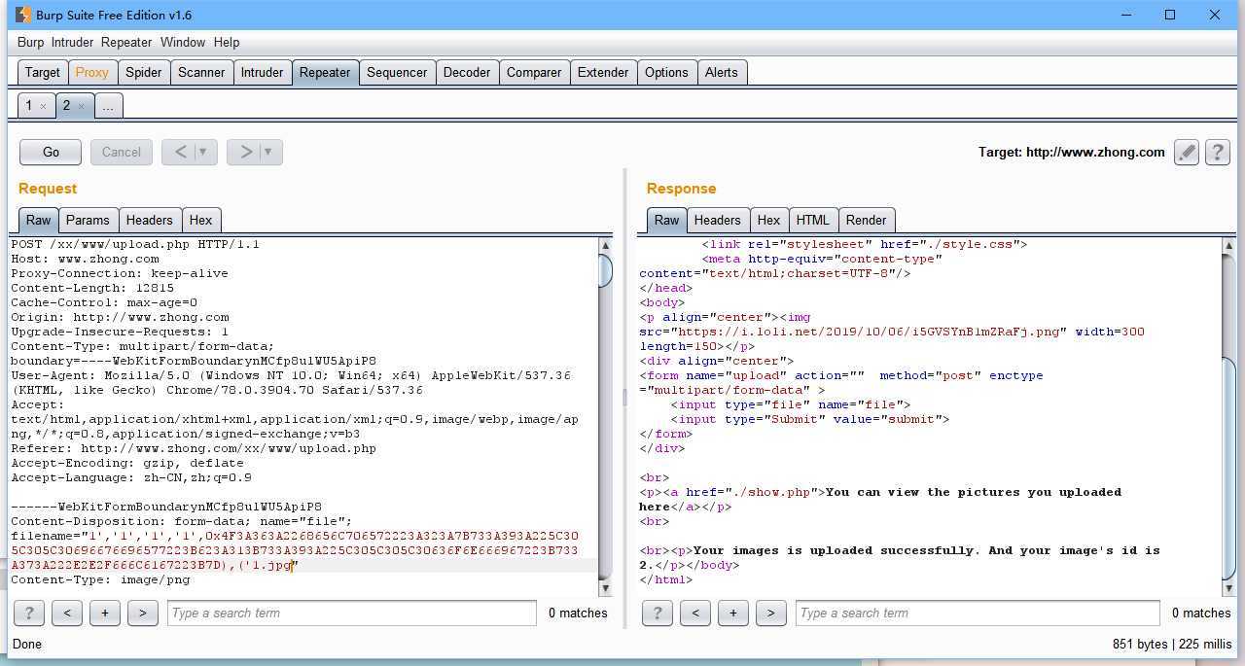Viewport: 1245px width, 666px height.
Task: Switch to the Sequencer tab
Action: (397, 72)
